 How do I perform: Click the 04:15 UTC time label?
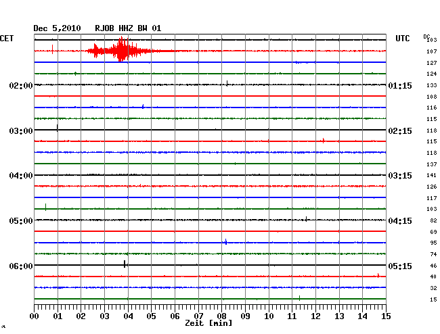click(x=400, y=221)
